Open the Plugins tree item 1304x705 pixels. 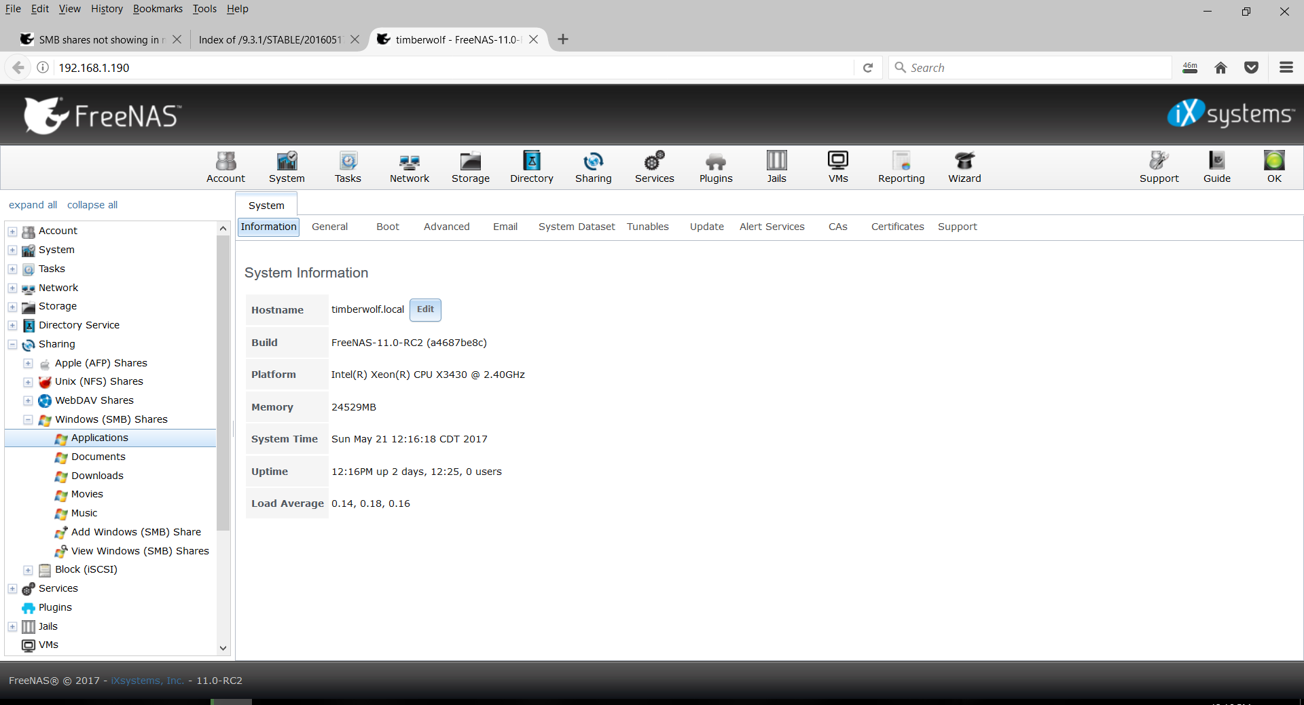click(55, 608)
